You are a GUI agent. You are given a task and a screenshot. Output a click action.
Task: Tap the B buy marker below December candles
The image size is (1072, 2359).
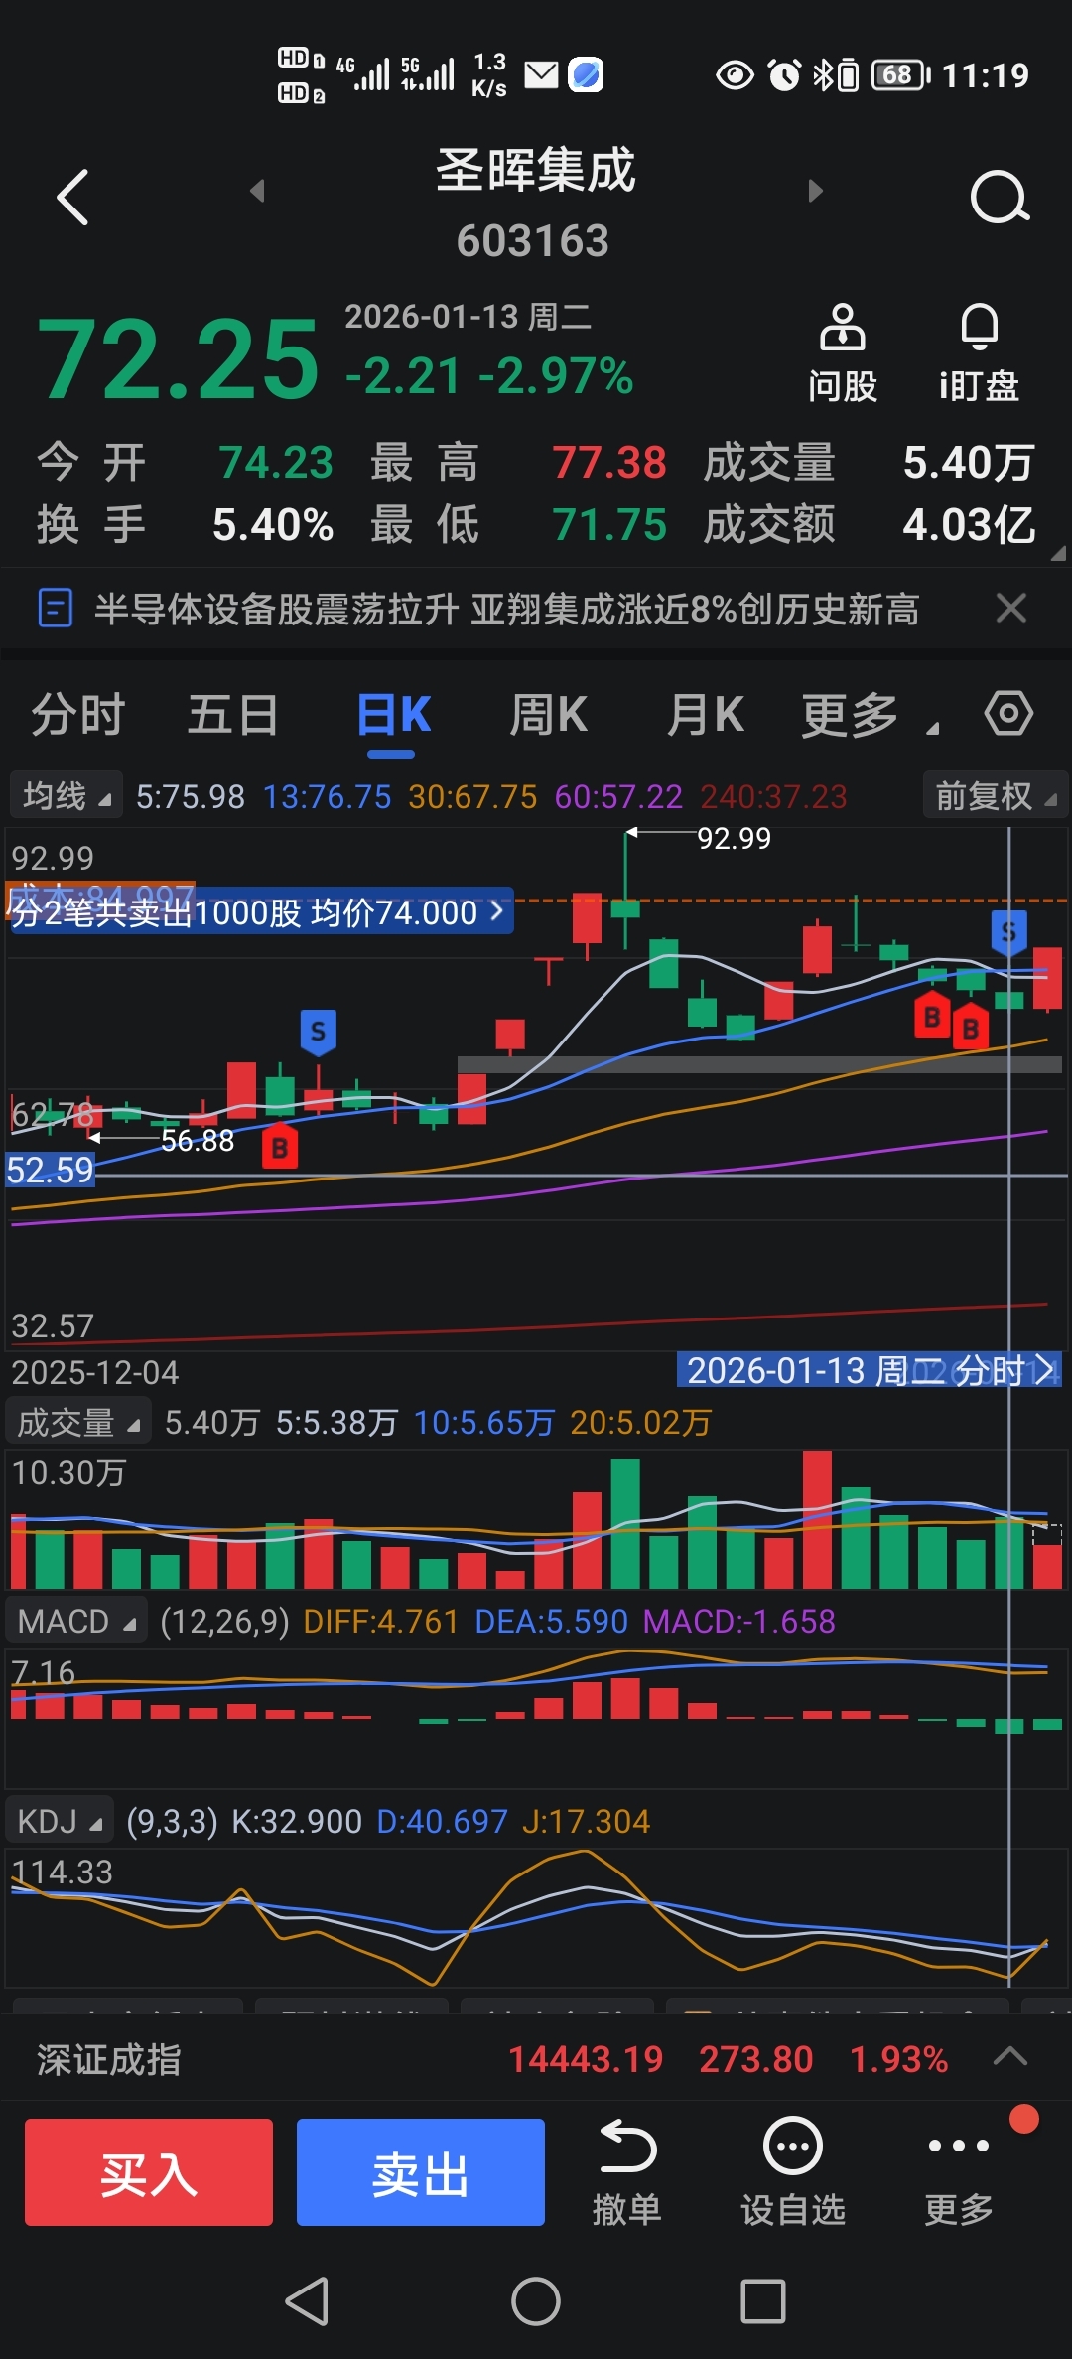click(x=280, y=1146)
